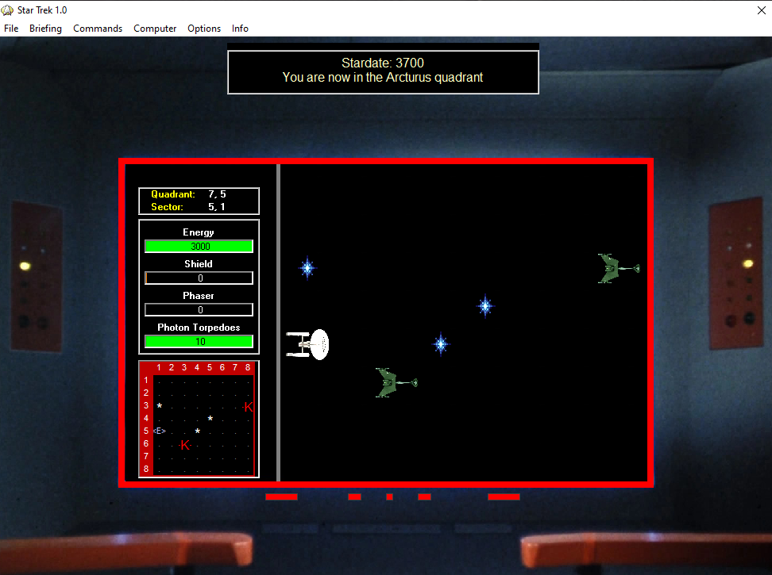
Task: Open the File menu
Action: pos(11,29)
